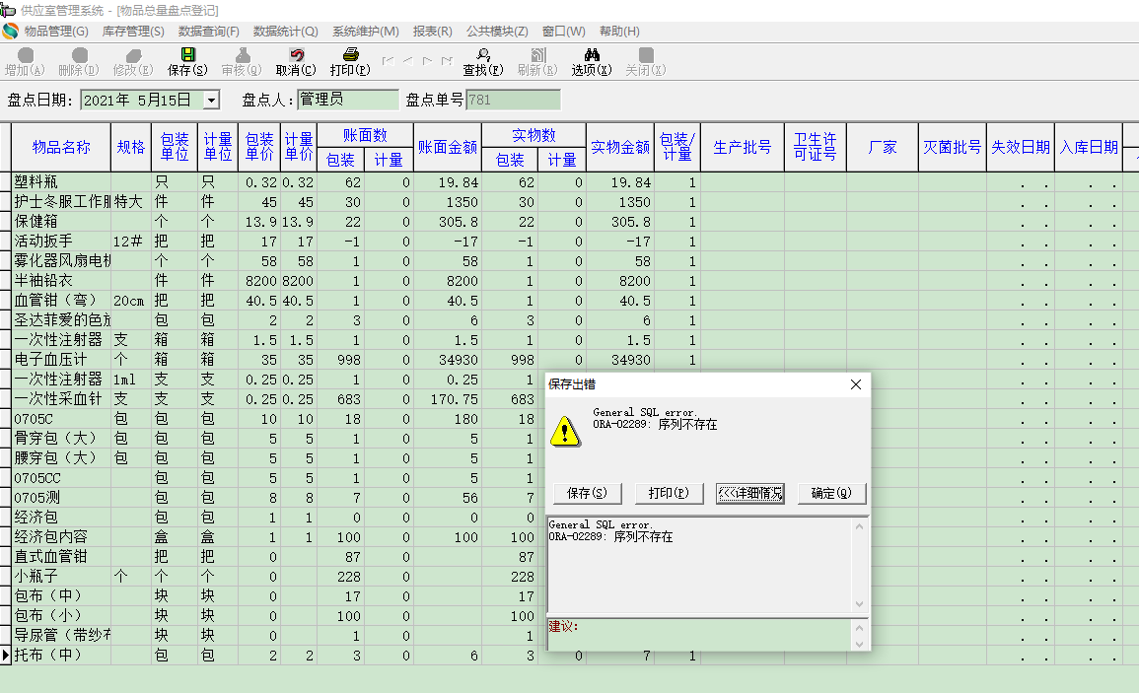
Task: Open the 系统维护(M) menu
Action: [366, 32]
